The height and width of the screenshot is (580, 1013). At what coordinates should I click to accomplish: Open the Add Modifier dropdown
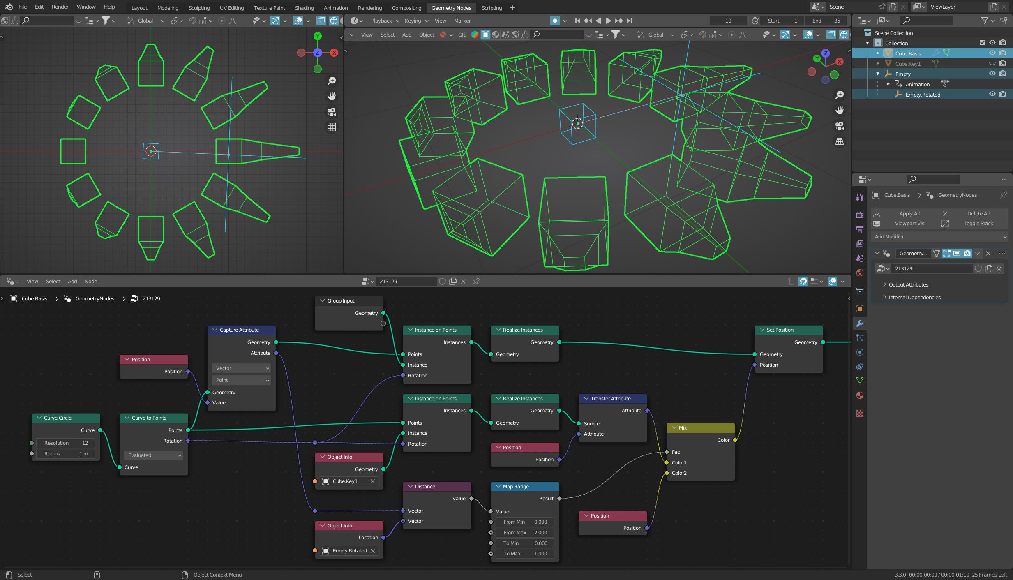pyautogui.click(x=939, y=236)
